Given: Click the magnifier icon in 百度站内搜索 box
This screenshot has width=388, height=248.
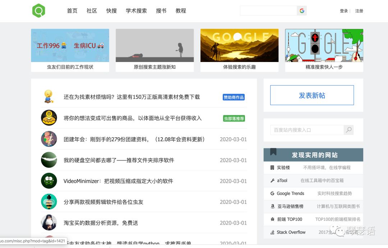Looking at the screenshot, I should (348, 130).
